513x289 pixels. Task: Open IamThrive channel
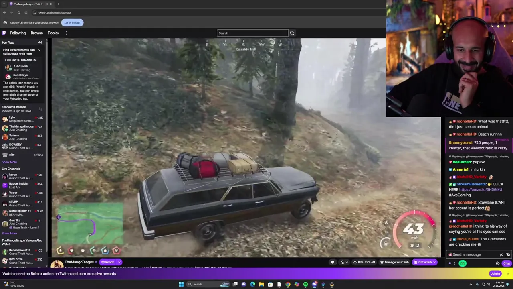pyautogui.click(x=22, y=261)
